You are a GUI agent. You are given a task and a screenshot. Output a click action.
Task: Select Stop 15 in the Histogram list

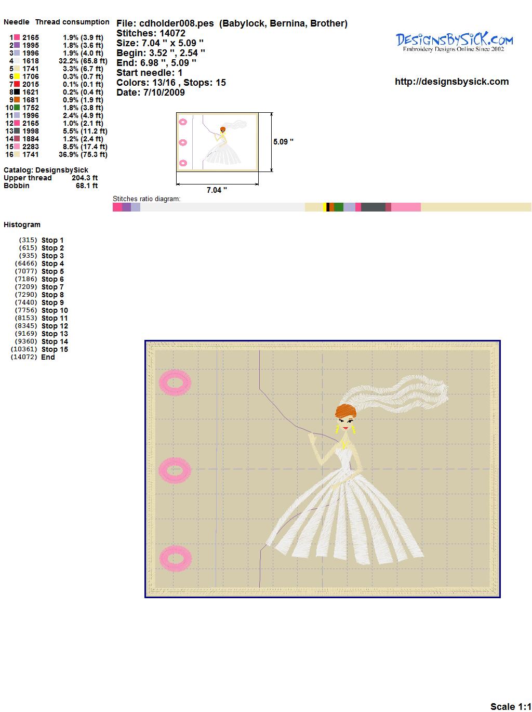point(55,349)
